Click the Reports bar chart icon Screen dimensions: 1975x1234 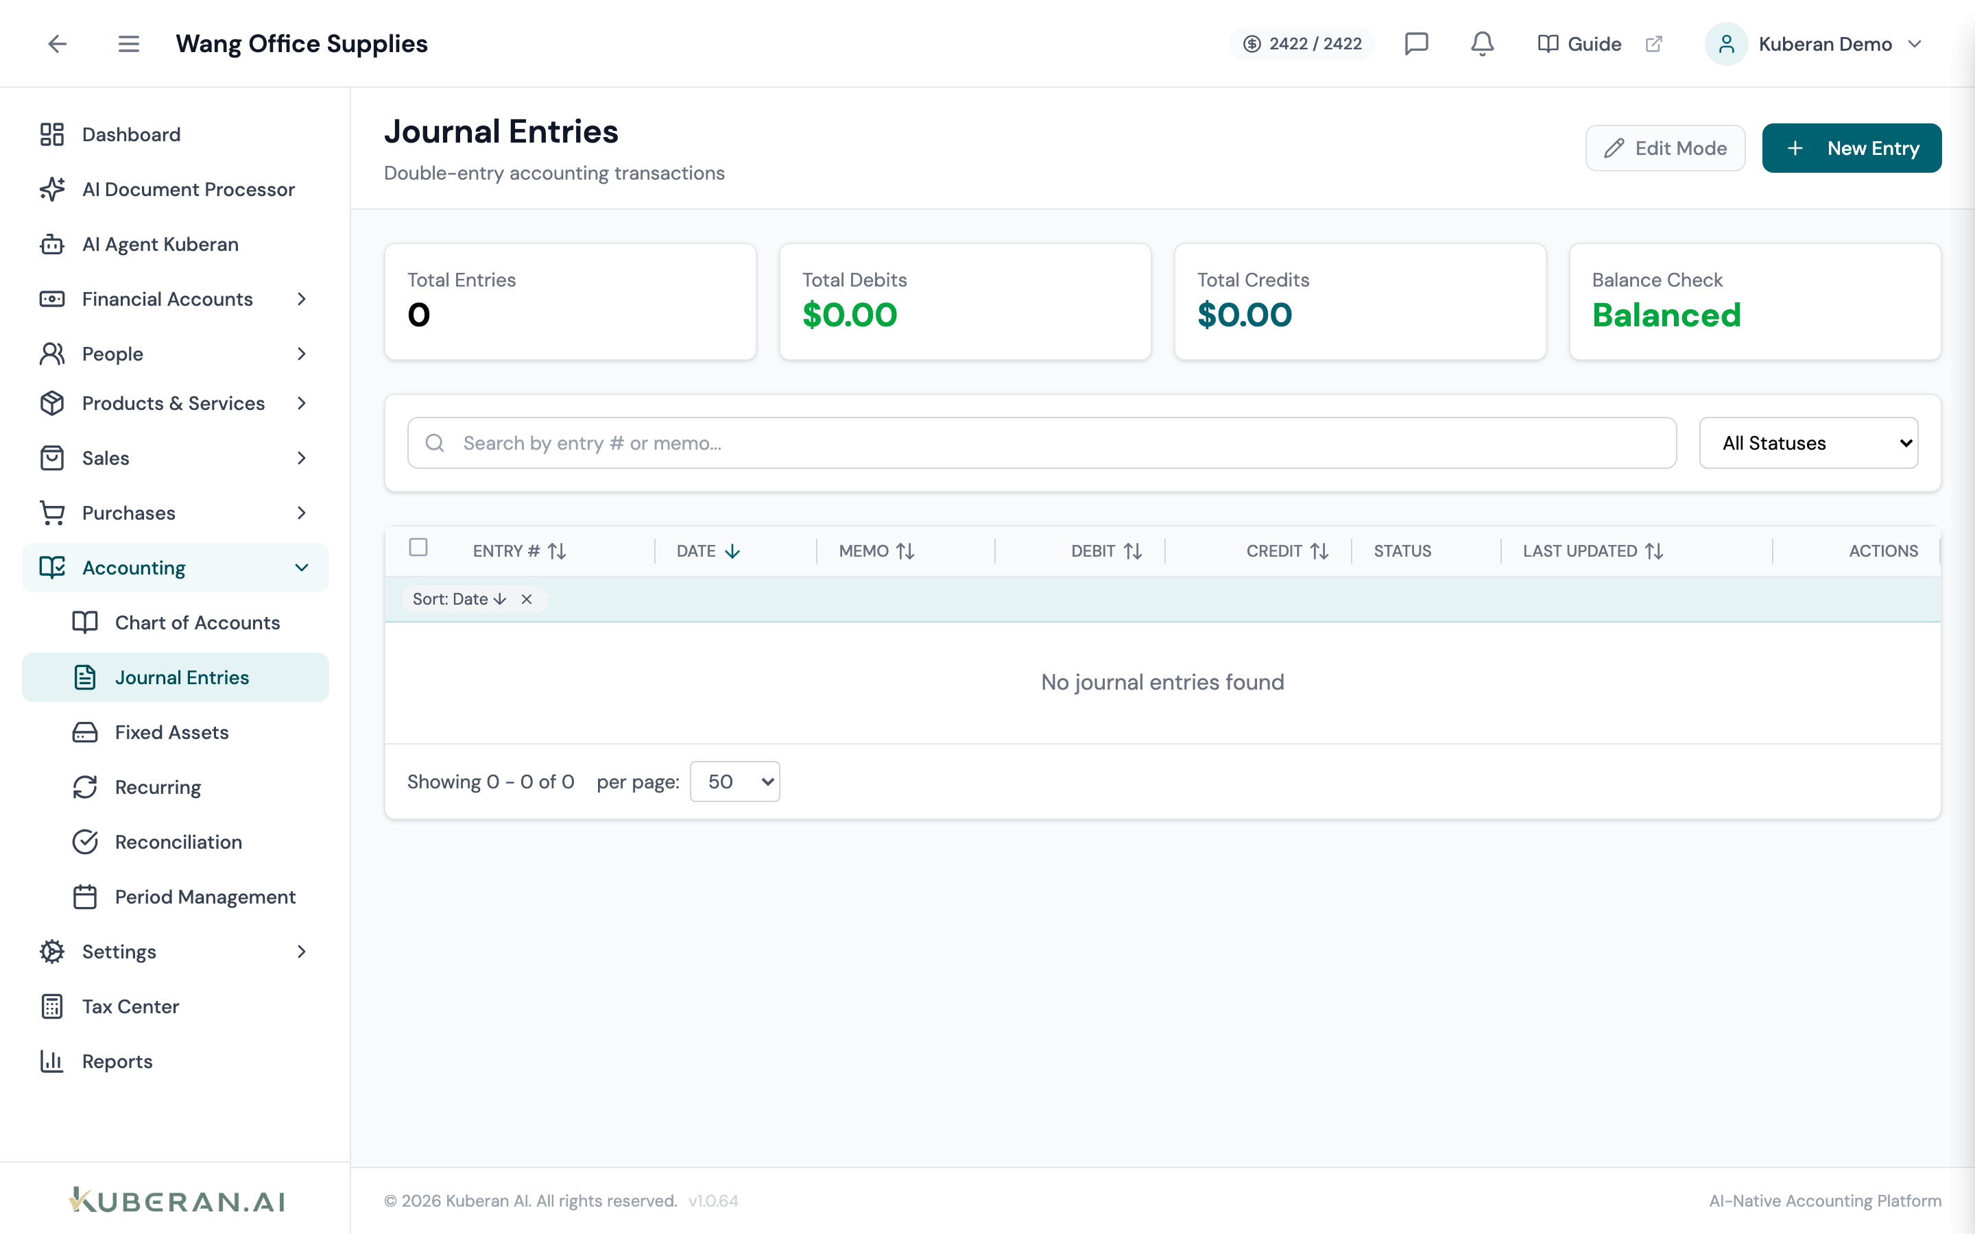tap(52, 1061)
